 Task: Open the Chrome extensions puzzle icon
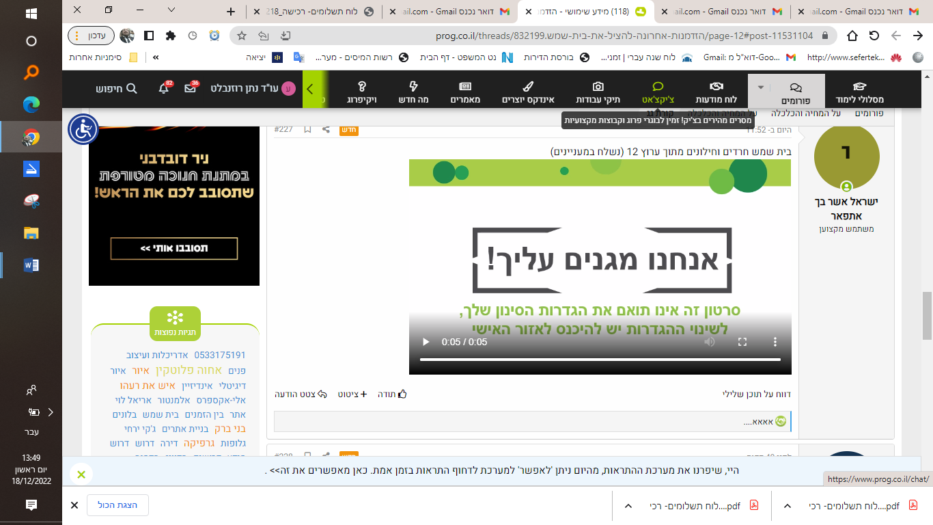point(170,36)
